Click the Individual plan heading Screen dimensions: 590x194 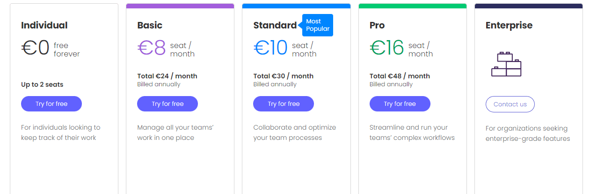click(44, 25)
